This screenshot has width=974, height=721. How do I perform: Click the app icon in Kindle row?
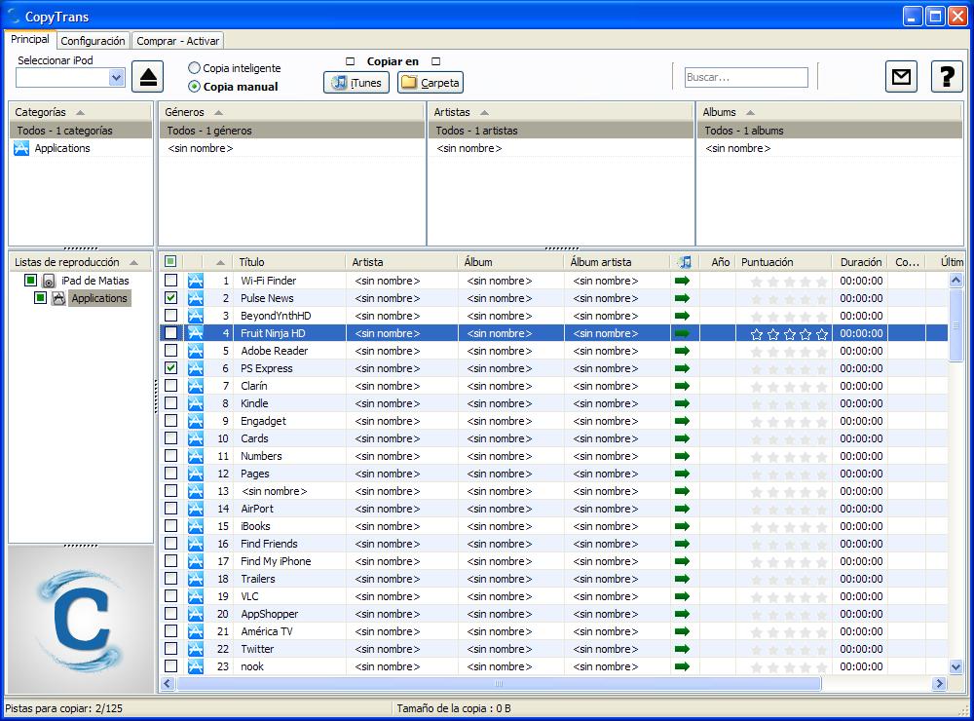196,403
